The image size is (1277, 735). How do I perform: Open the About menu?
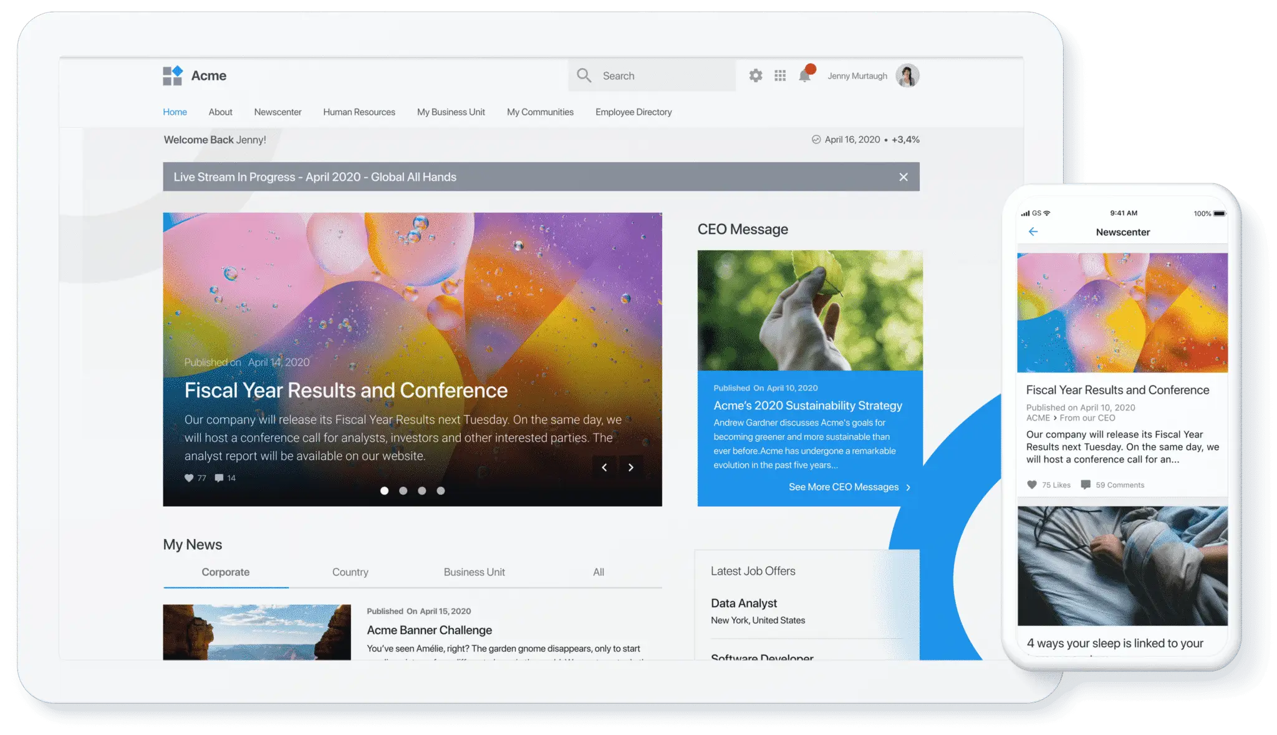[221, 112]
